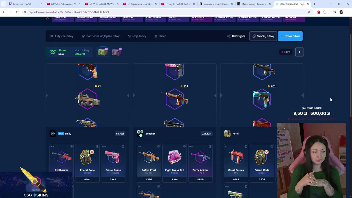Open the Sklep section
Screen dimensions: 352x198
(x=160, y=36)
